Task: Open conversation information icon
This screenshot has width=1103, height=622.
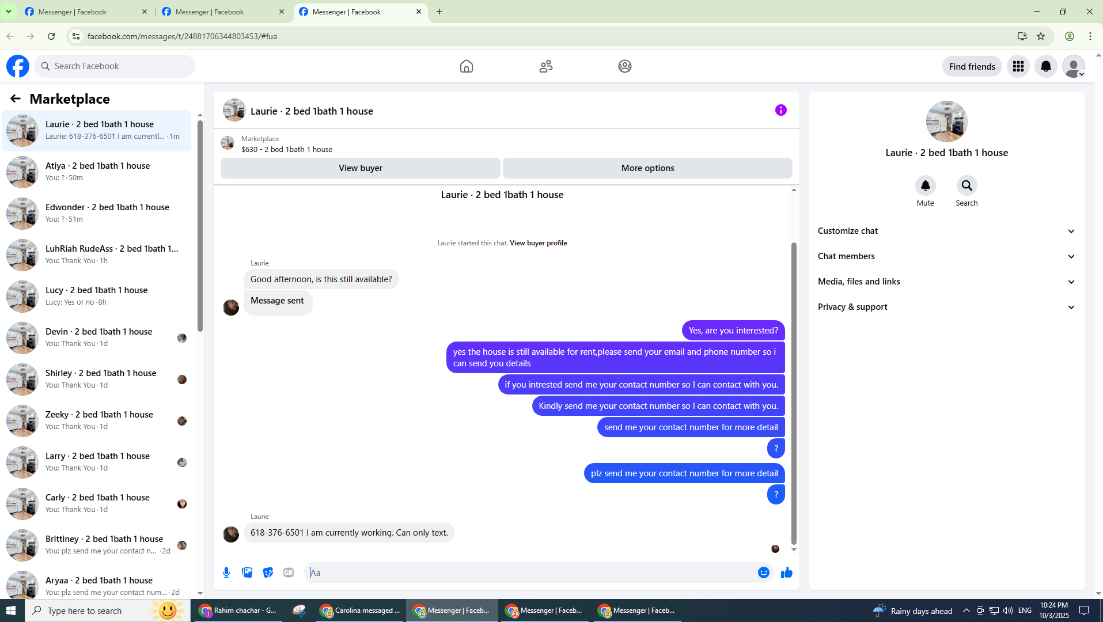Action: tap(781, 110)
